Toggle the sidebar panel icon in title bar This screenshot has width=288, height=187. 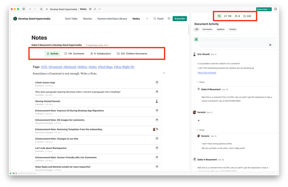[24, 9]
